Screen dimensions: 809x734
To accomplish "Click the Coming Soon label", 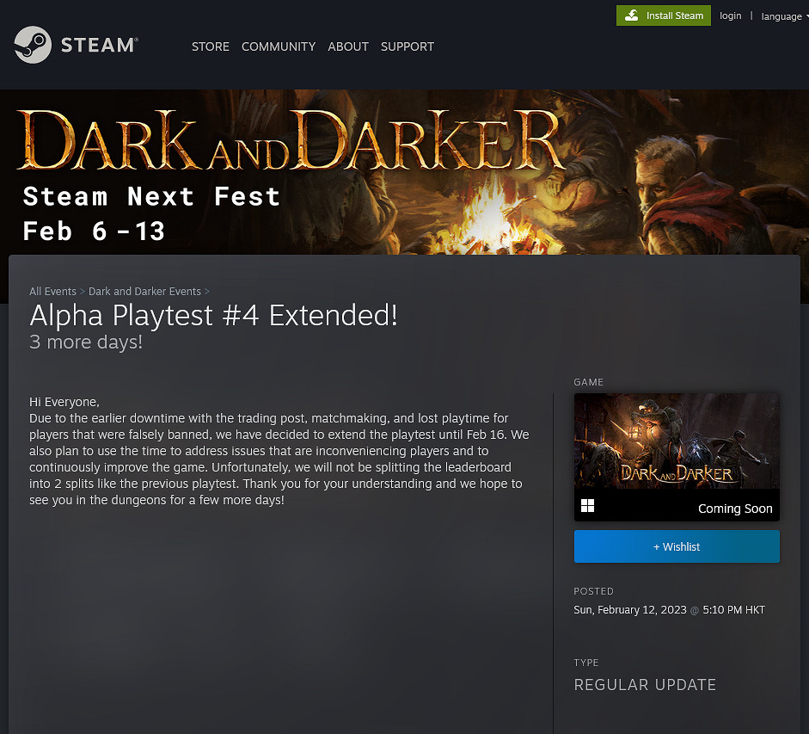I will tap(735, 509).
